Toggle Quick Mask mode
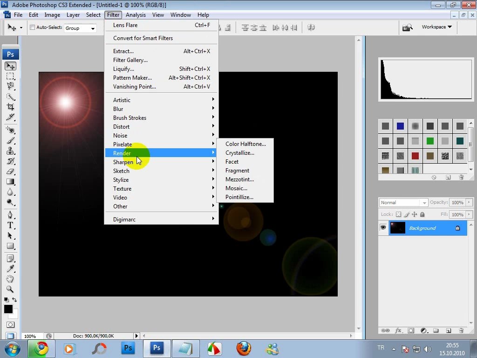 [10, 325]
